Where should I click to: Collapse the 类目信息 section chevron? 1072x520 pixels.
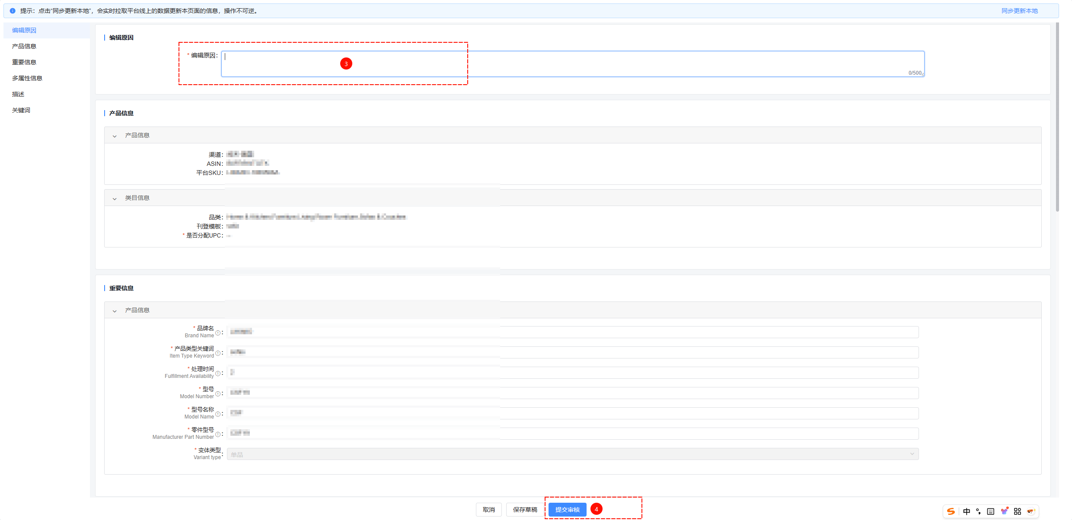click(115, 199)
